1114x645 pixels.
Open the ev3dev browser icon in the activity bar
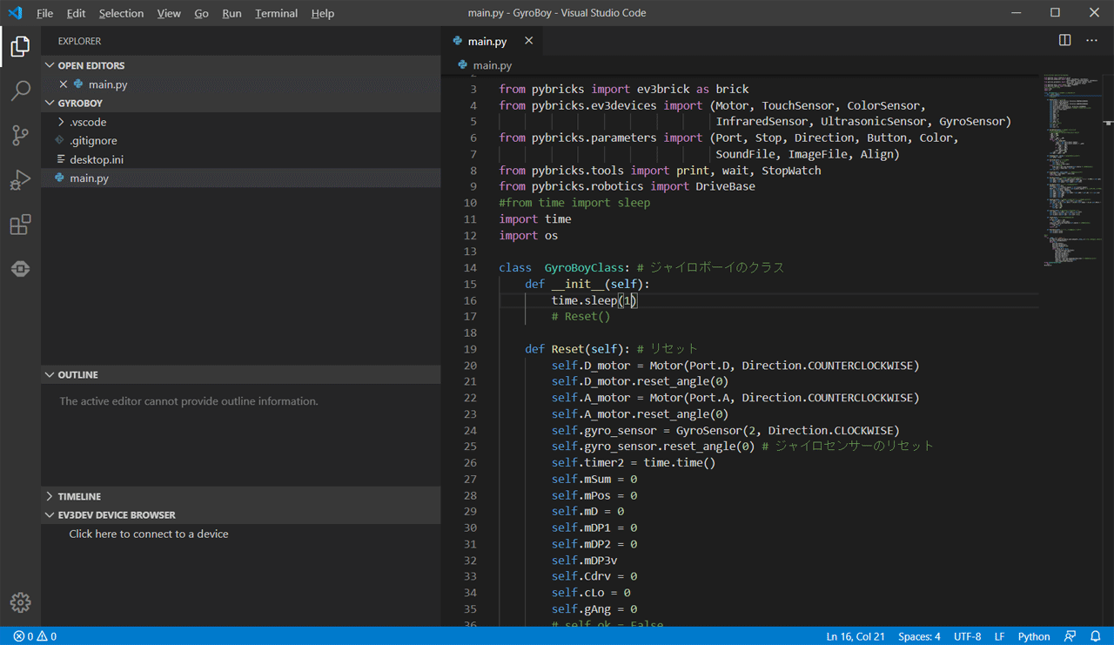(x=20, y=269)
